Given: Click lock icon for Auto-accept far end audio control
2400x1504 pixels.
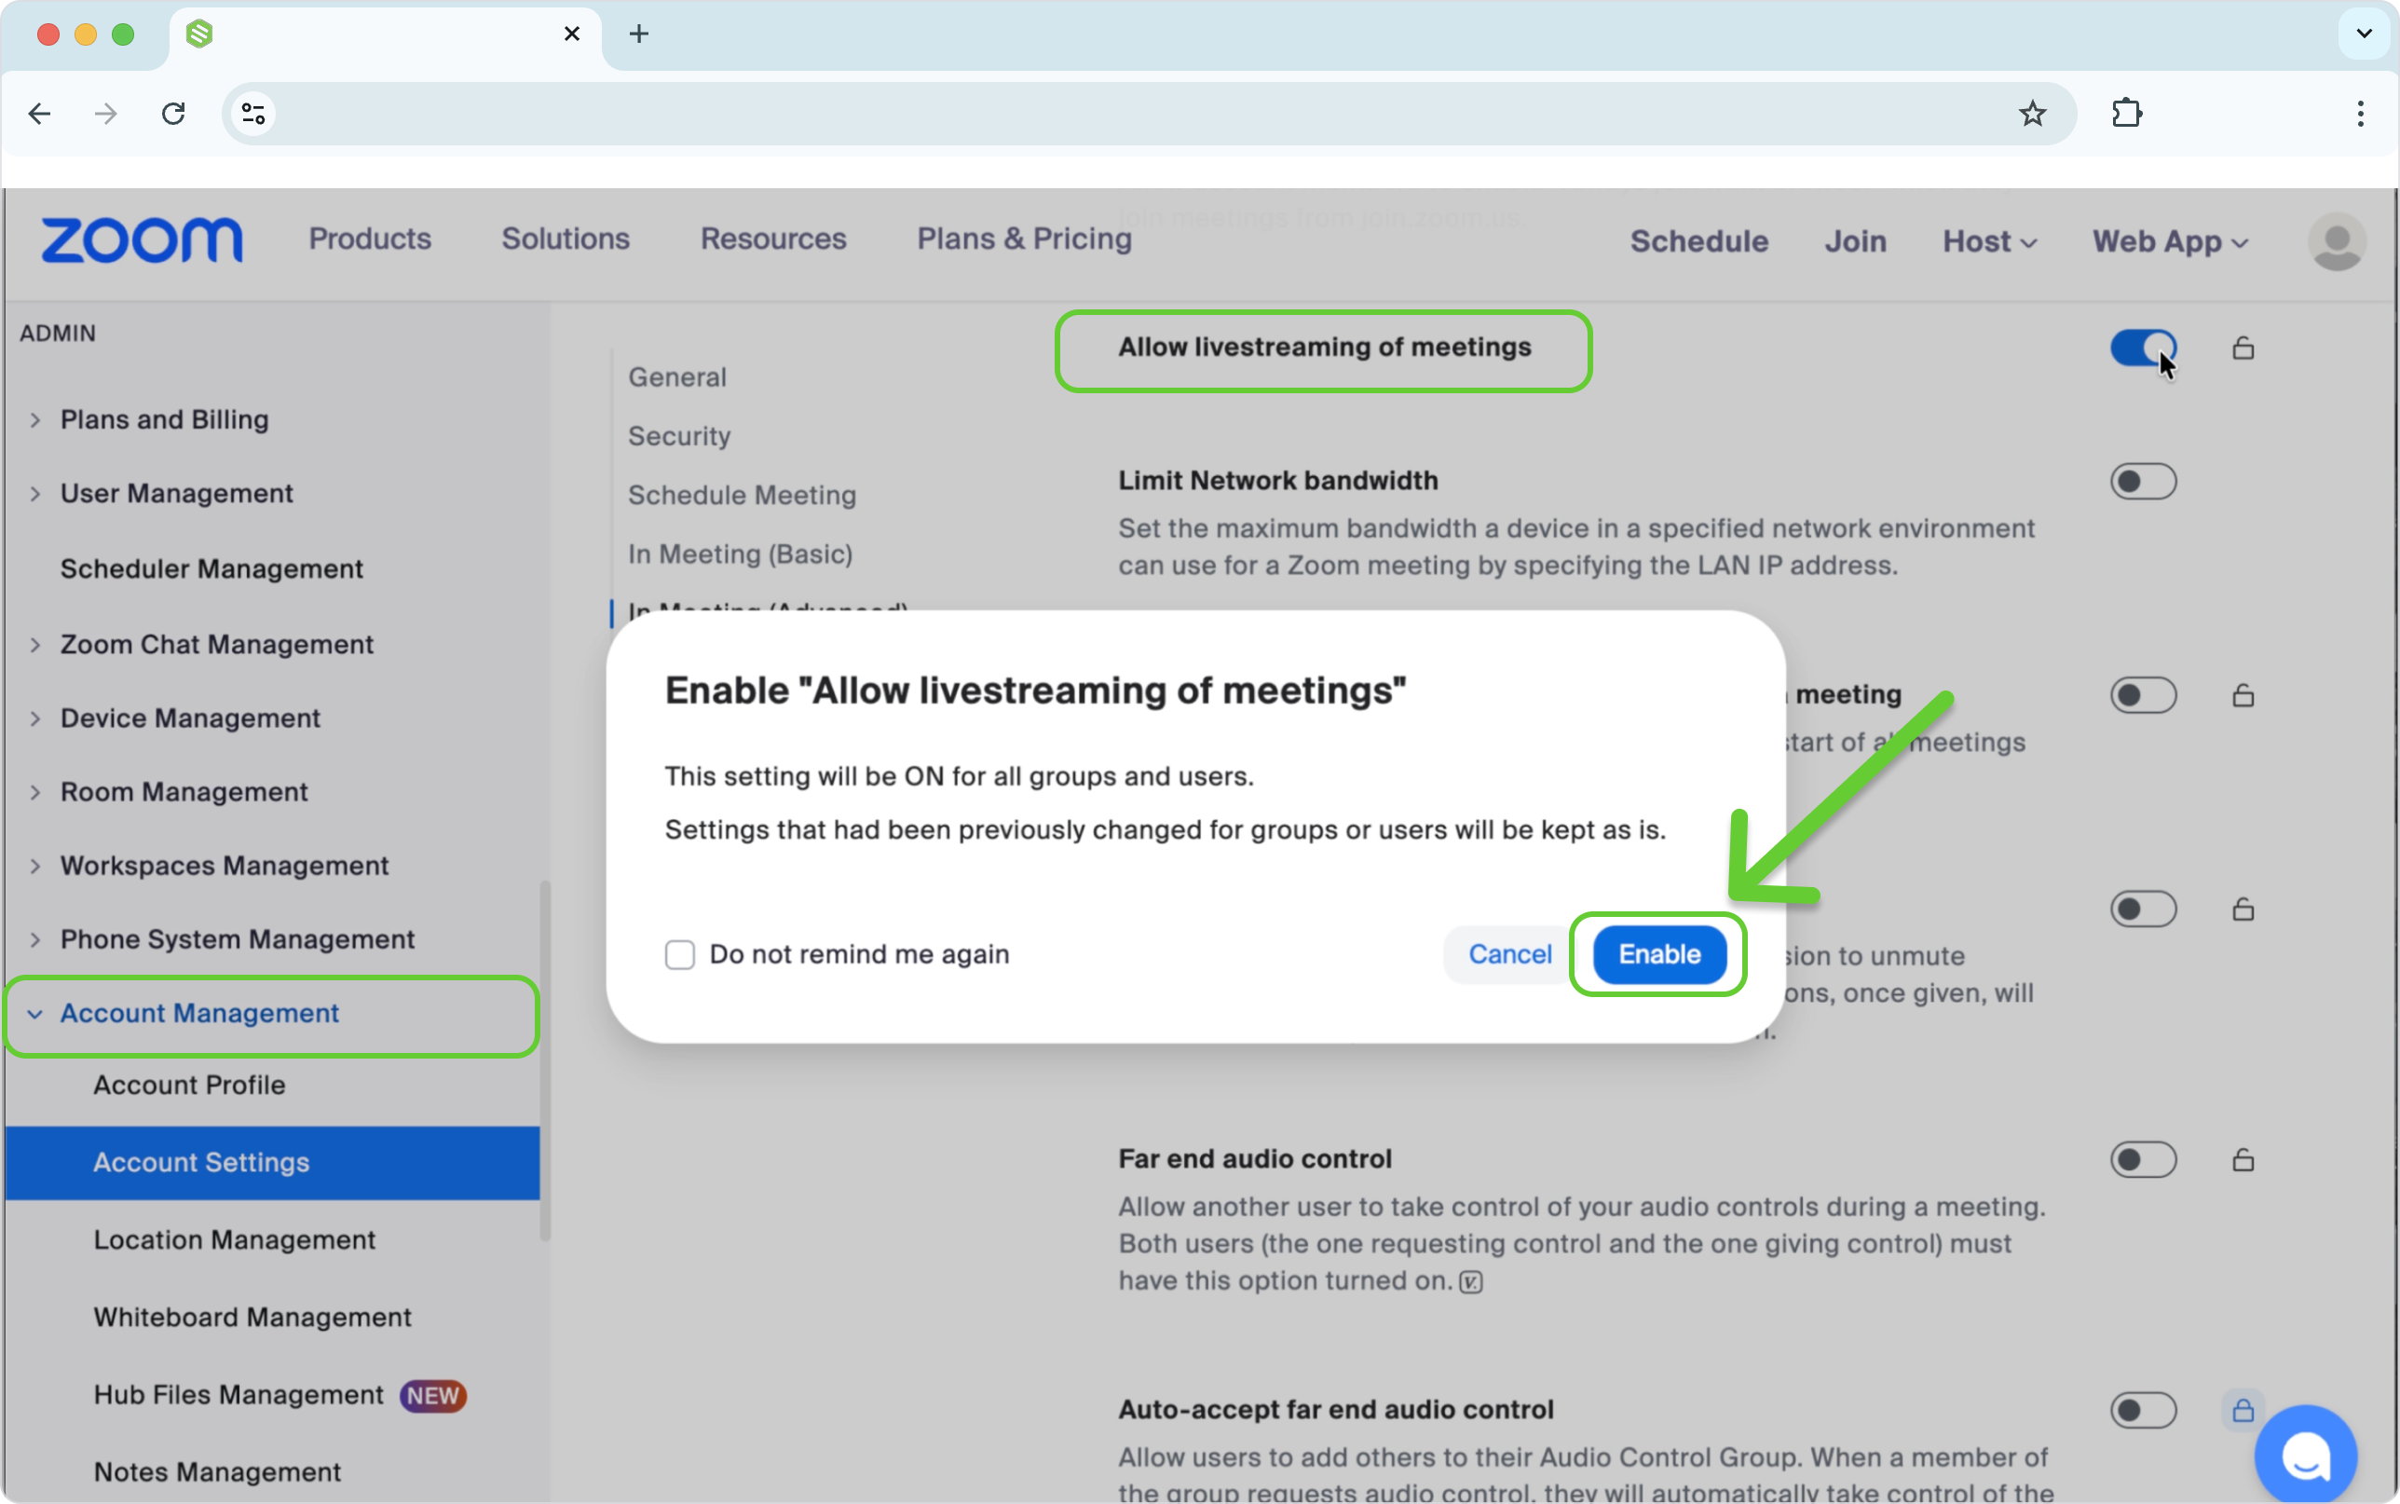Looking at the screenshot, I should click(x=2243, y=1411).
